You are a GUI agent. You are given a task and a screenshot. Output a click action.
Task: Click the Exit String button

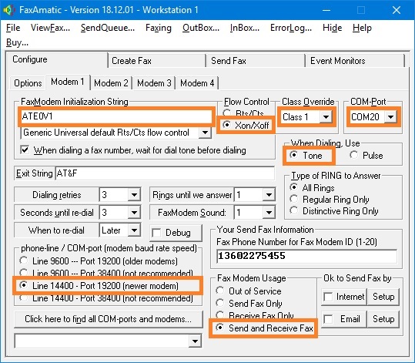(x=35, y=173)
